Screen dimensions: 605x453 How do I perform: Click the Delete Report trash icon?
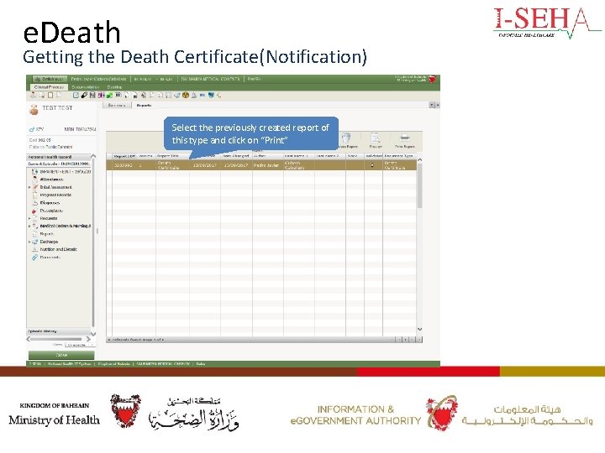pyautogui.click(x=346, y=138)
